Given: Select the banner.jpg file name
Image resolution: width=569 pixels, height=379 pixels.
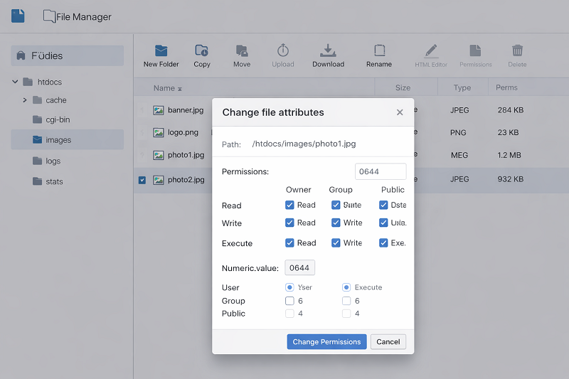Looking at the screenshot, I should tap(186, 110).
